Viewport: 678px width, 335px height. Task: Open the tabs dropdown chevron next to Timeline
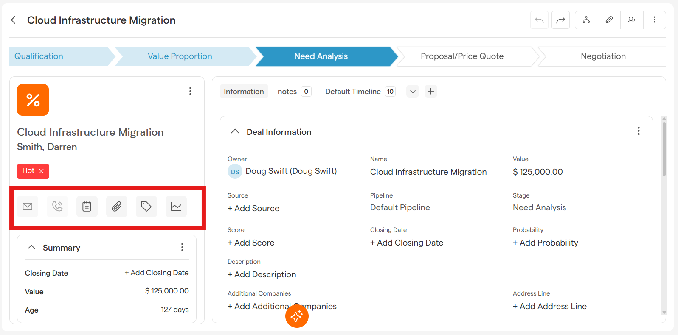click(x=413, y=92)
